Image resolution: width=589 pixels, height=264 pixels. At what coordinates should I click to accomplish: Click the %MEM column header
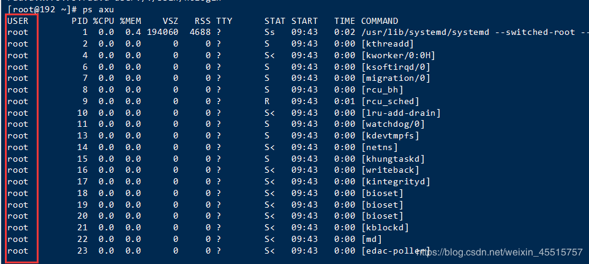click(130, 21)
